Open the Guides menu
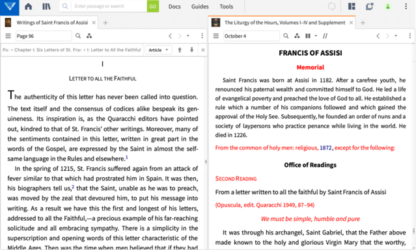The height and width of the screenshot is (250, 416). tap(200, 6)
